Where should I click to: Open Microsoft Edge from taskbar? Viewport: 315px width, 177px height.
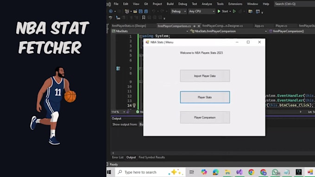pyautogui.click(x=216, y=172)
